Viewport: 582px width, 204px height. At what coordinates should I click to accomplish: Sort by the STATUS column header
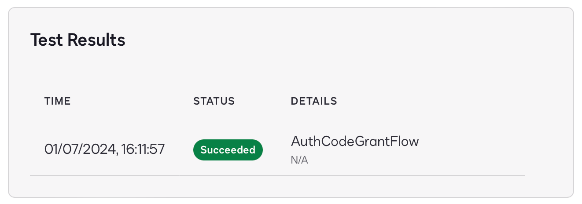pyautogui.click(x=214, y=101)
